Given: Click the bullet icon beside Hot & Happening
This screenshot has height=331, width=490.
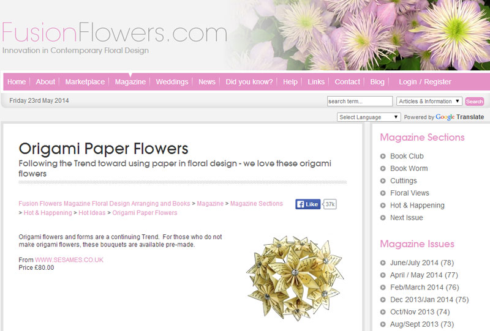Looking at the screenshot, I should pos(383,206).
